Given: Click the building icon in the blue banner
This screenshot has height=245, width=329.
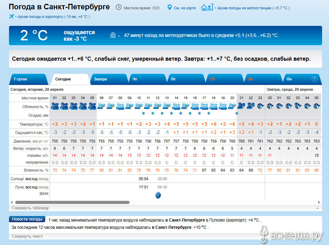Looking at the screenshot, I should (113, 35).
